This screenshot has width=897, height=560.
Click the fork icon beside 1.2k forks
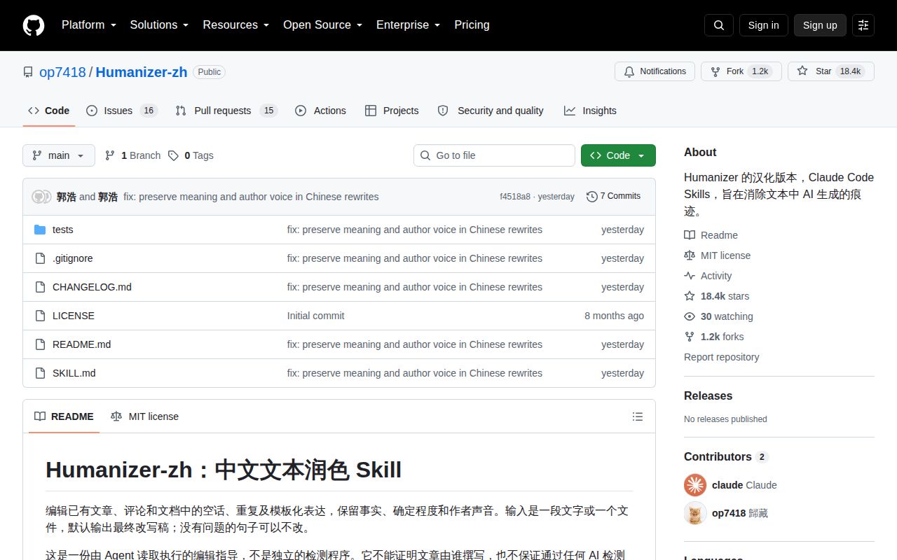690,337
